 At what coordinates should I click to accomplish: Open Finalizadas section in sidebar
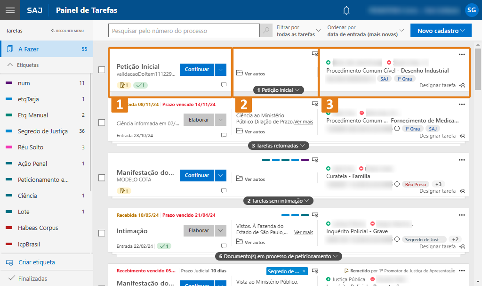[32, 278]
